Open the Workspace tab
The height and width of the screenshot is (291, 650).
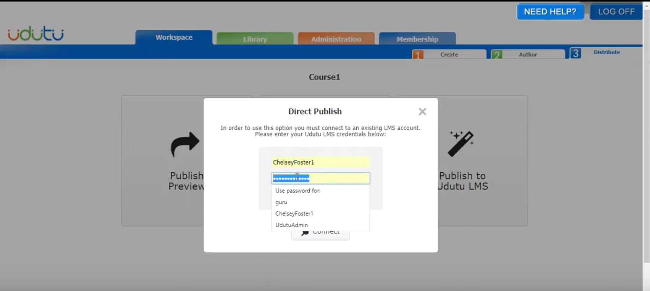[x=174, y=37]
